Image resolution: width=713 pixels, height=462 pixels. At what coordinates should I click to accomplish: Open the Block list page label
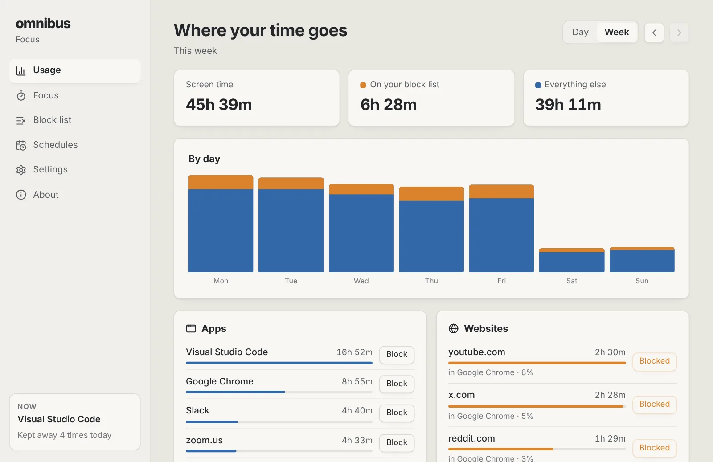point(52,120)
